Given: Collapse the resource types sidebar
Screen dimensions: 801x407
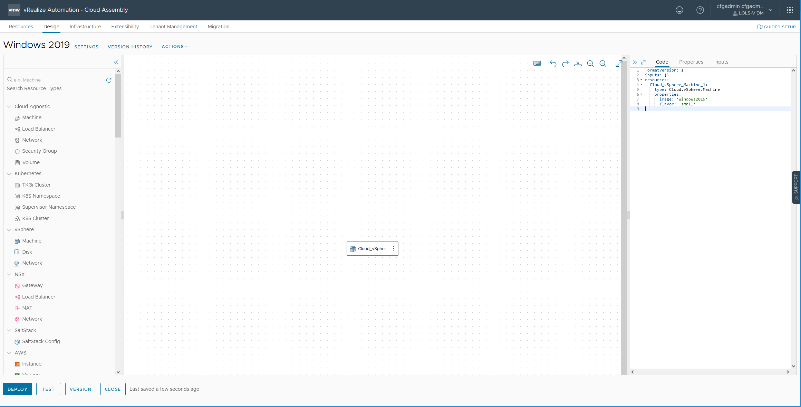Looking at the screenshot, I should point(116,62).
